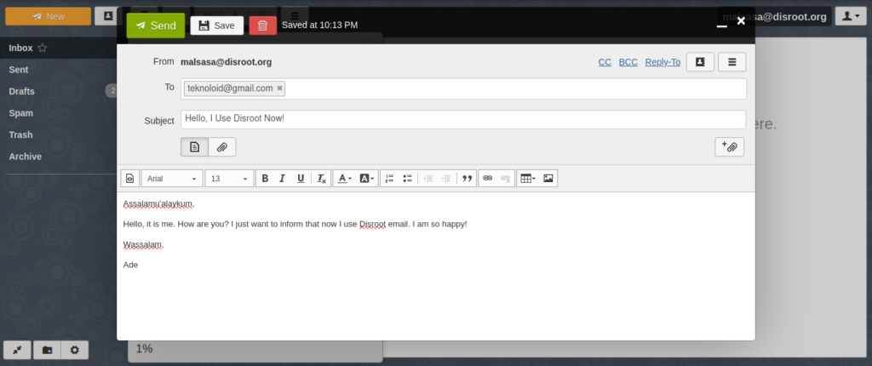The image size is (872, 366).
Task: Add an attachment with the plus paperclip button
Action: (x=730, y=147)
